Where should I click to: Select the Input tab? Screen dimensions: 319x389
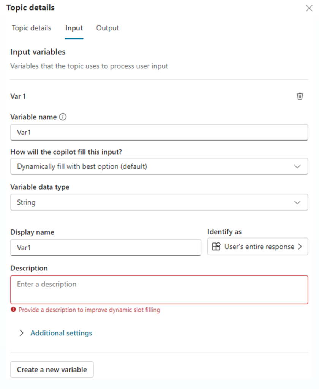point(74,28)
